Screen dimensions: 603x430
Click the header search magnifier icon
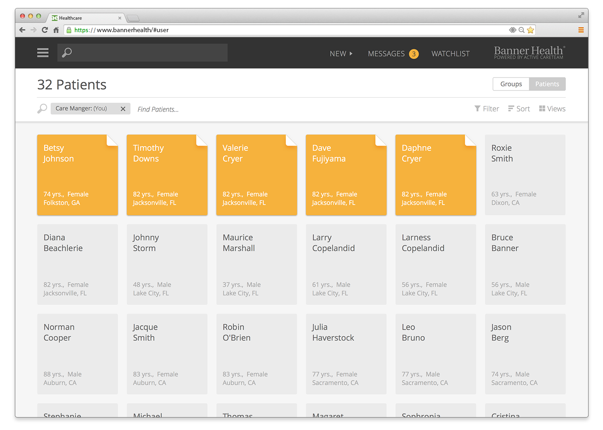pos(67,53)
